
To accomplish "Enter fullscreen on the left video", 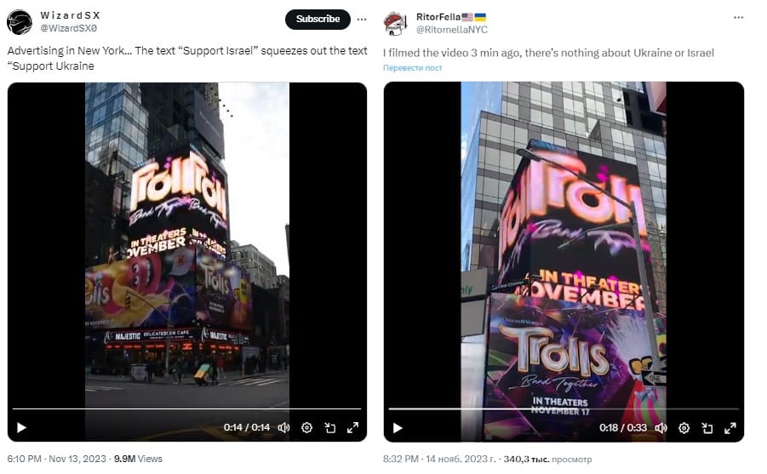I will (x=352, y=427).
